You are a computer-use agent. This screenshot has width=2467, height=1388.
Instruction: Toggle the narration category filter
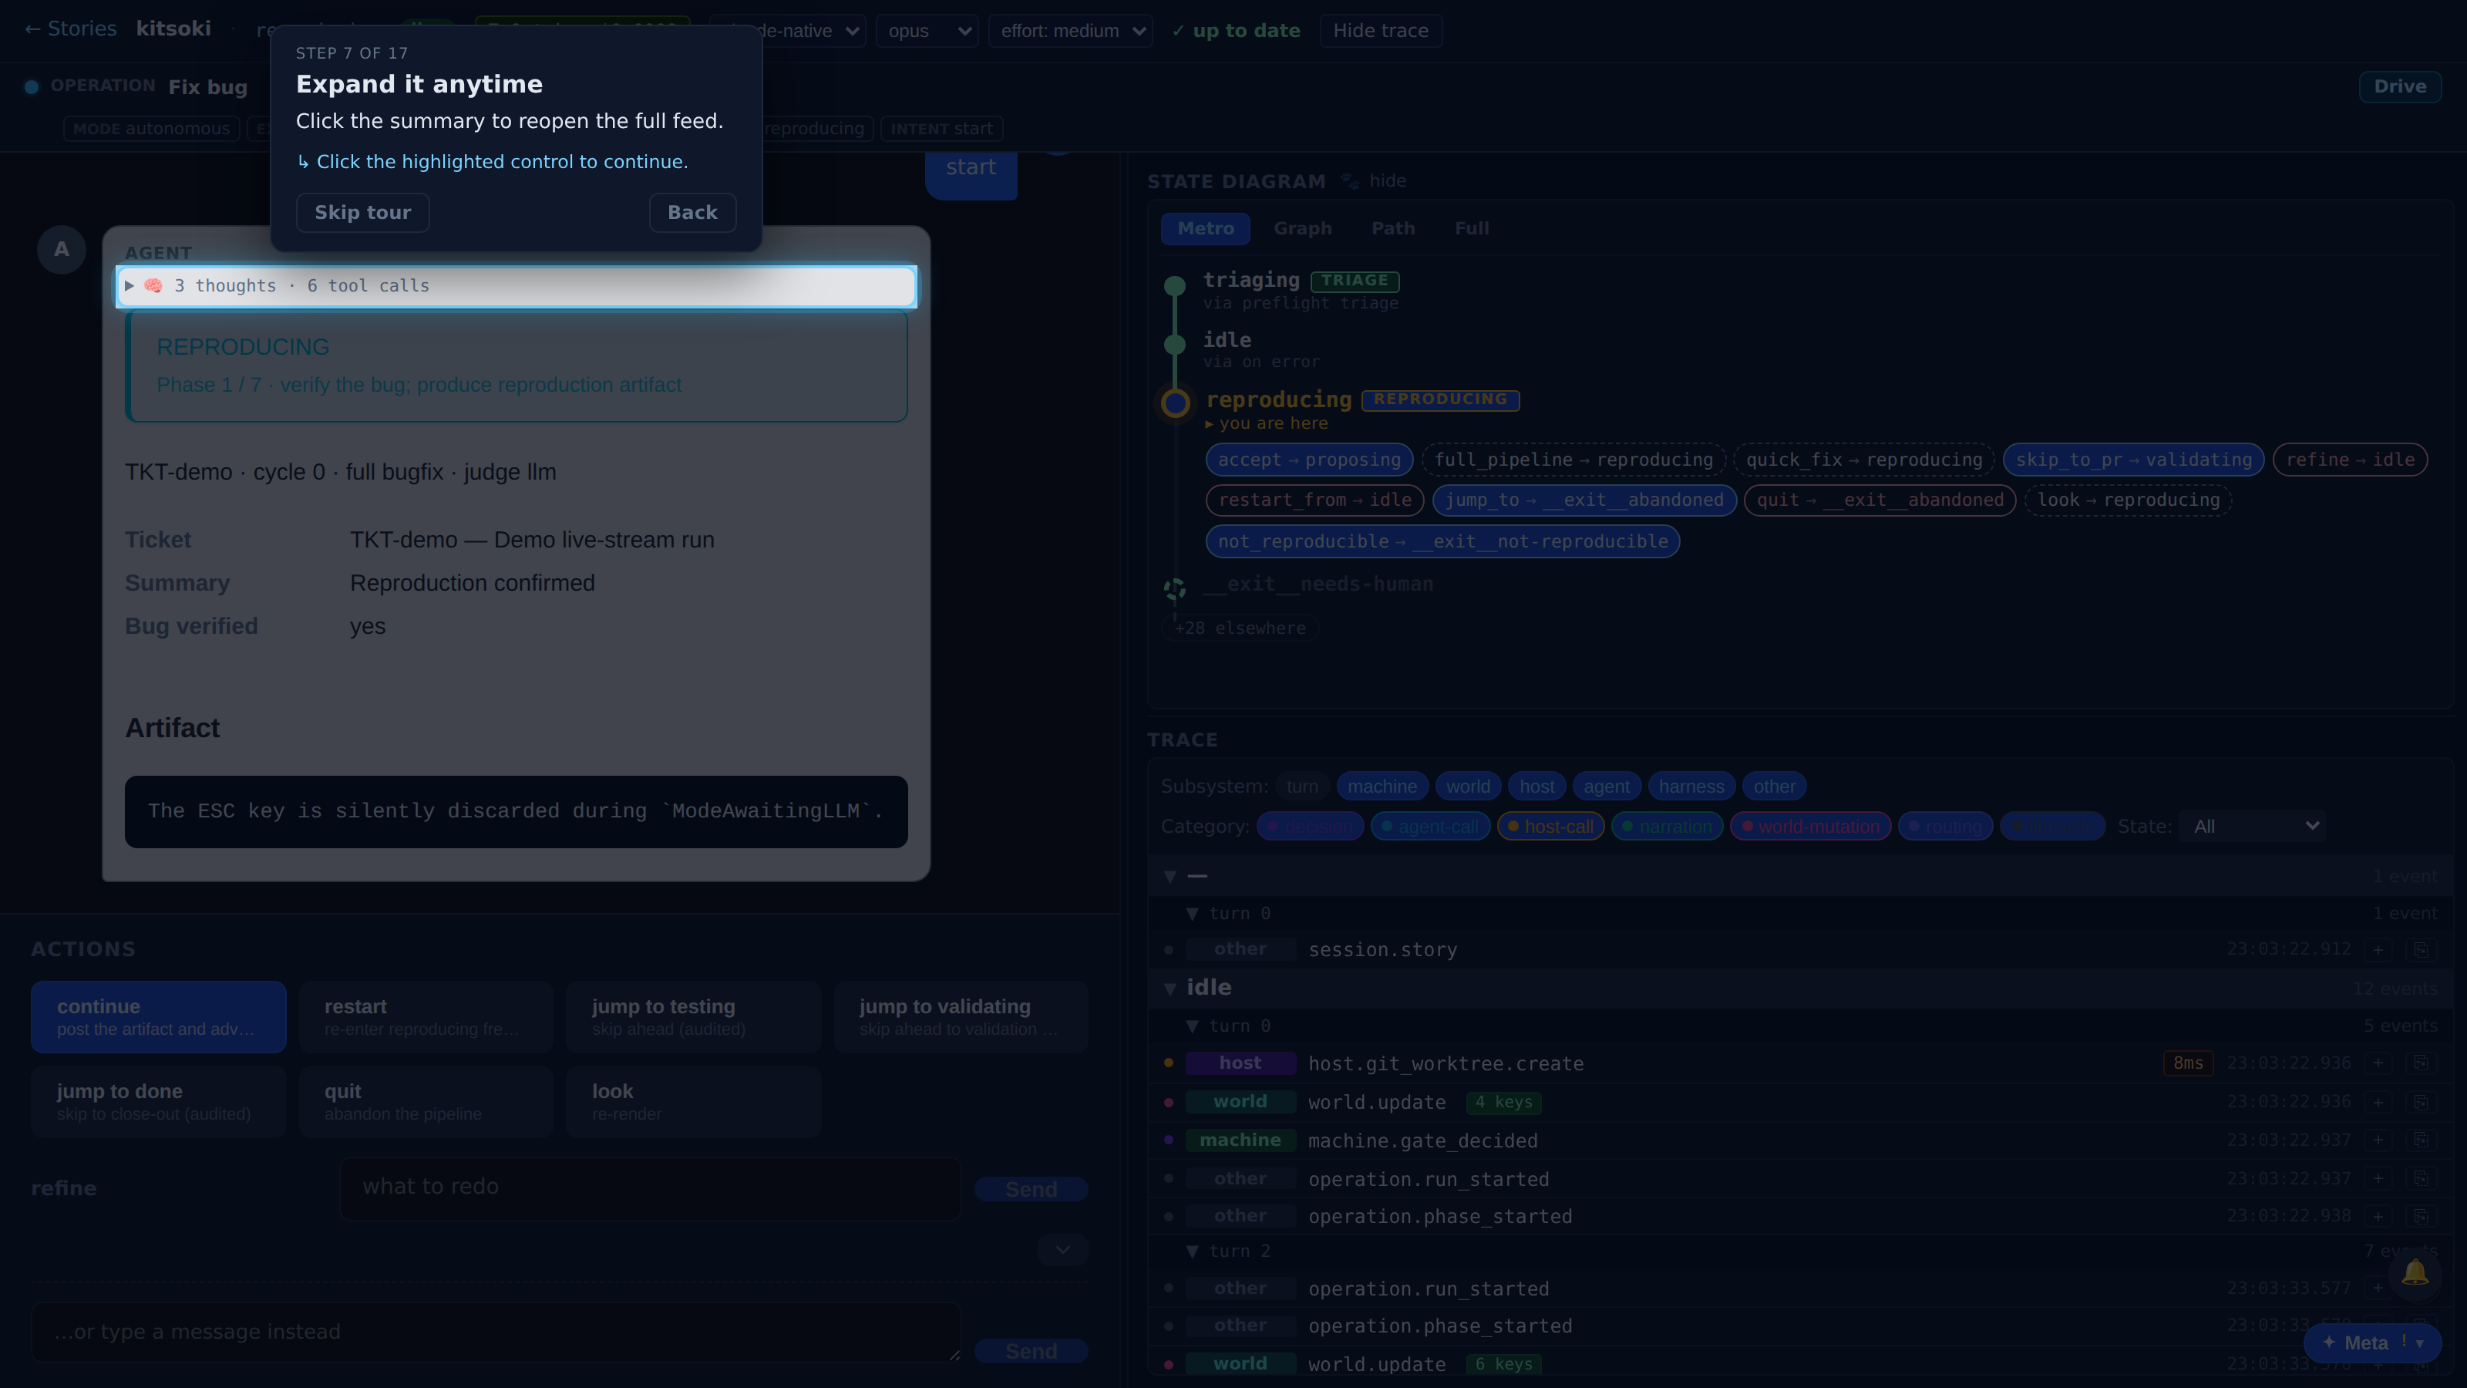[x=1668, y=827]
